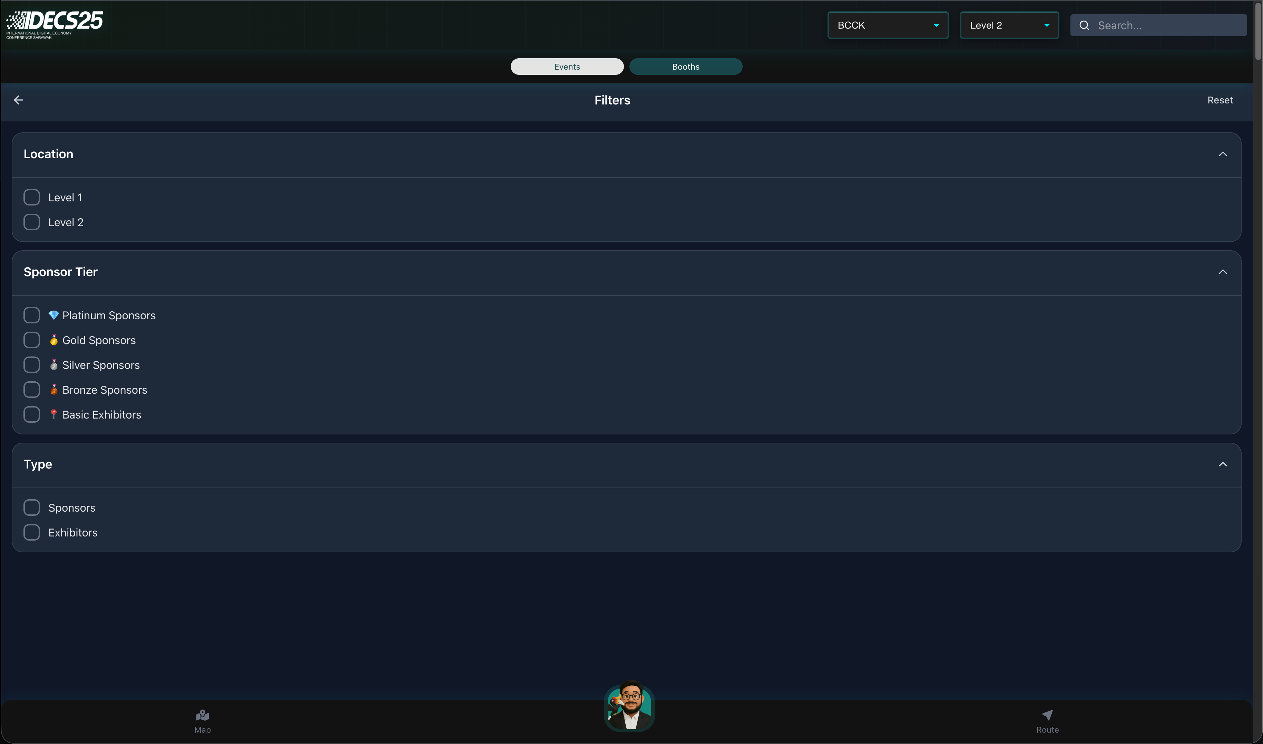The image size is (1263, 744).
Task: Collapse the Location section chevron
Action: tap(1222, 154)
